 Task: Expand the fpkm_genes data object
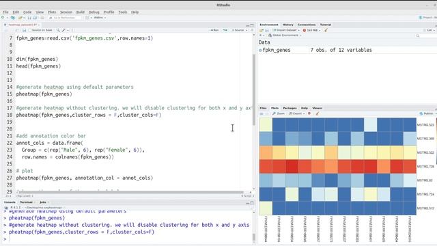(x=260, y=50)
